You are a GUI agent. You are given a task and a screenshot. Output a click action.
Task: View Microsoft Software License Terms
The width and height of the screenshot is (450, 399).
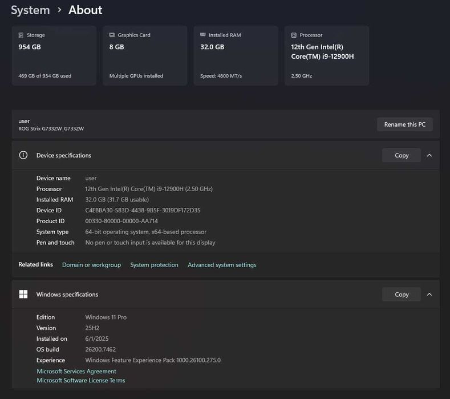[x=81, y=381]
